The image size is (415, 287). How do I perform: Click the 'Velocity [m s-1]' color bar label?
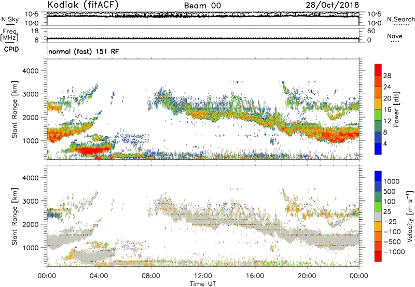[x=410, y=216]
